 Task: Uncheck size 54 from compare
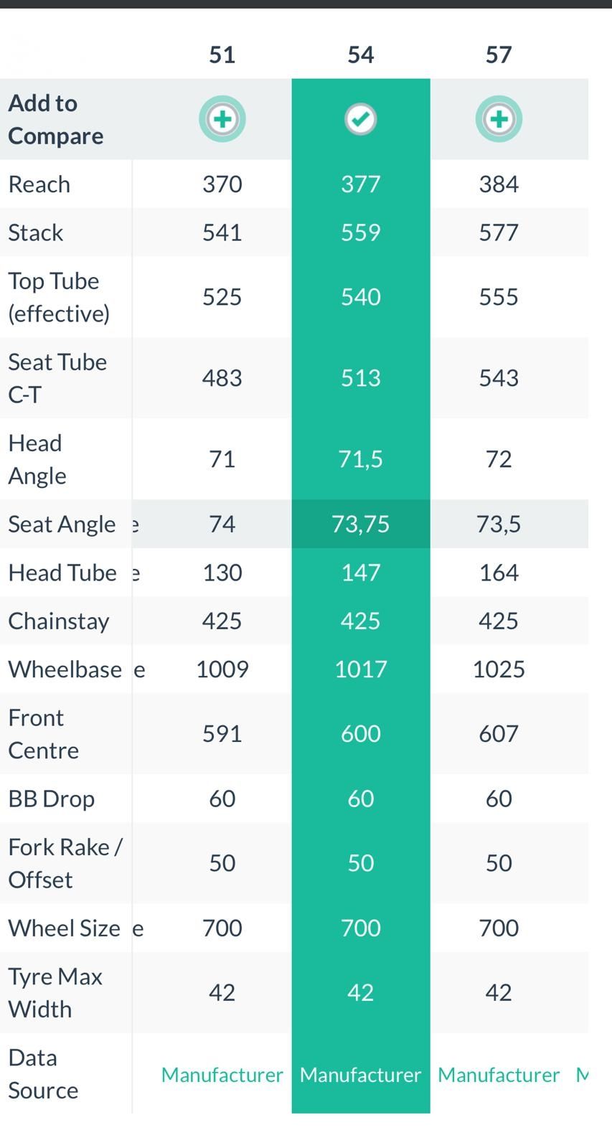coord(360,119)
